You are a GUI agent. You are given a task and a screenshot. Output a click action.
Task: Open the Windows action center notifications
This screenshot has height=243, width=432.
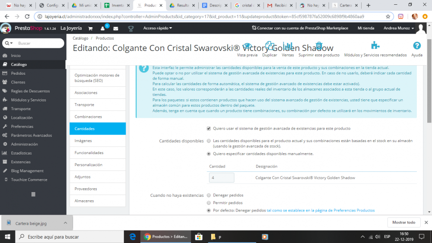422,237
